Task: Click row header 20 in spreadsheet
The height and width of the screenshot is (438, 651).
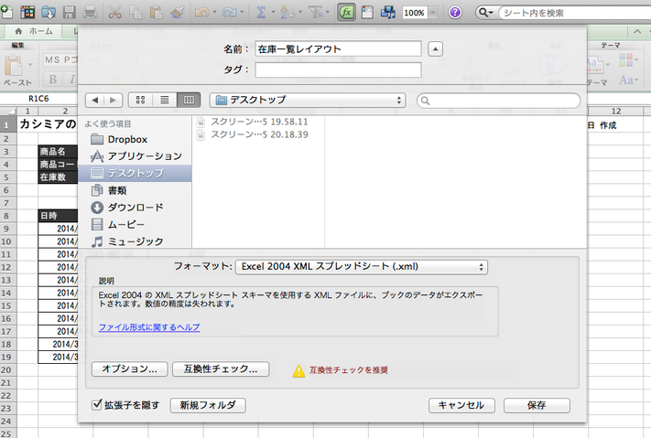Action: [6, 370]
